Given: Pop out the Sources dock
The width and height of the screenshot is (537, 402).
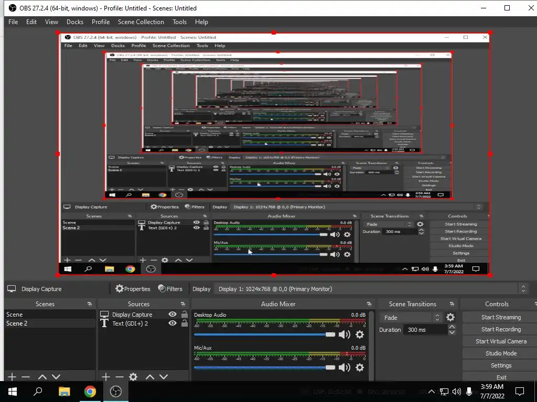Looking at the screenshot, I should coord(183,304).
